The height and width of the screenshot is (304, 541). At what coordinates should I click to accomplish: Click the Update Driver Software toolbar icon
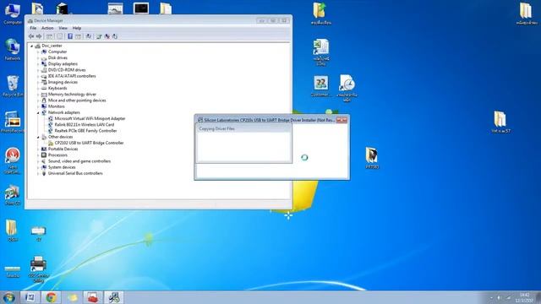point(99,36)
